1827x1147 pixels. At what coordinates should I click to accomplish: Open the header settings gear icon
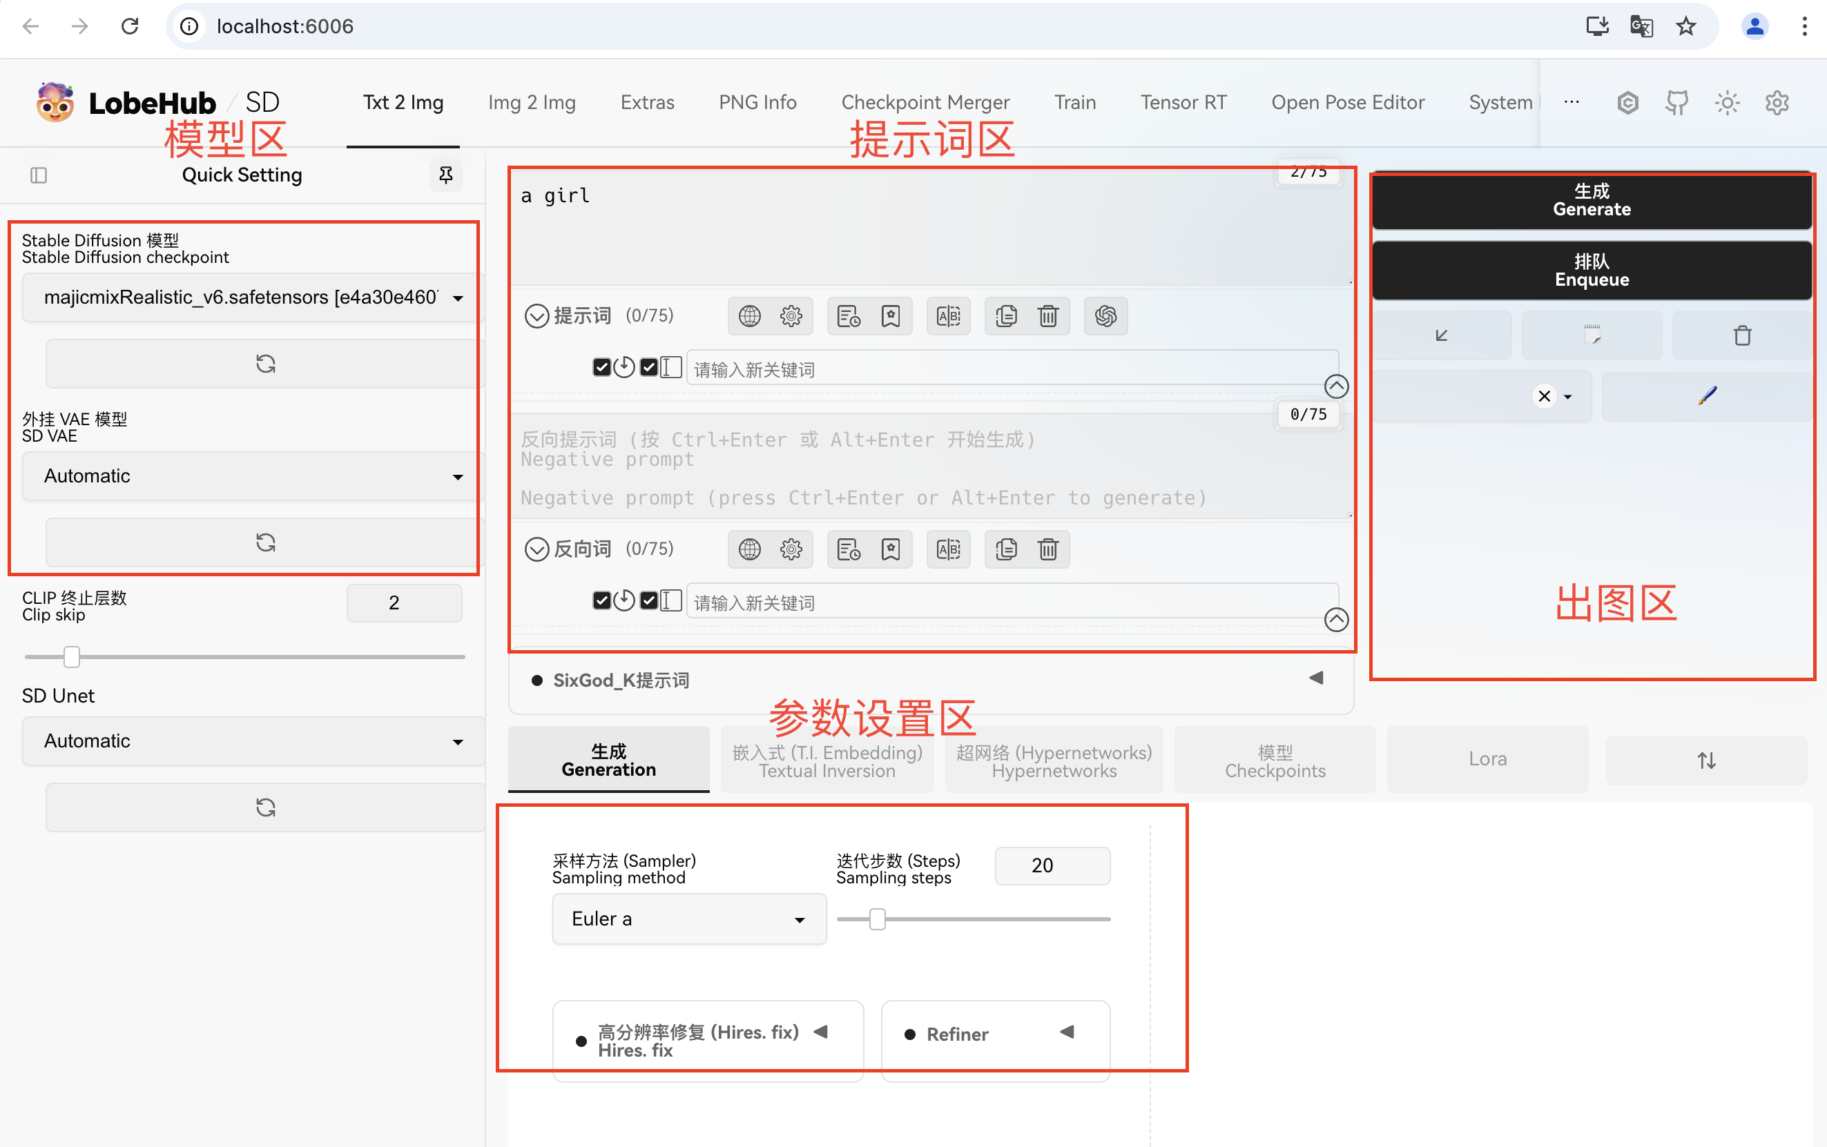(x=1777, y=102)
